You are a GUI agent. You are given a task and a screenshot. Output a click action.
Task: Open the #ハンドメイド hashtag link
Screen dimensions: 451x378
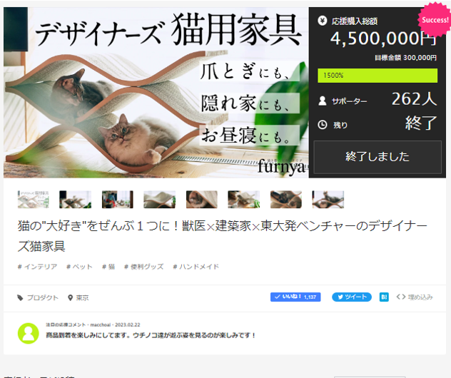tap(196, 267)
